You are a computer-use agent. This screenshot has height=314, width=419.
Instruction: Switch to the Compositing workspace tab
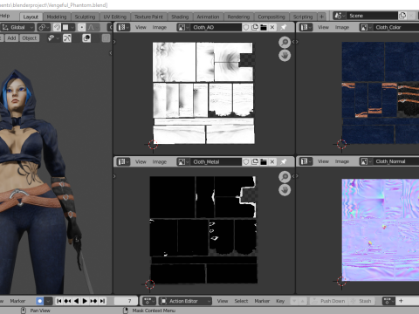[x=271, y=17]
